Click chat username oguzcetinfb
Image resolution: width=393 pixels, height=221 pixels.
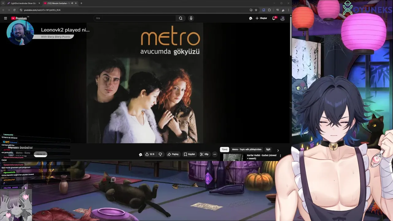(x=9, y=172)
